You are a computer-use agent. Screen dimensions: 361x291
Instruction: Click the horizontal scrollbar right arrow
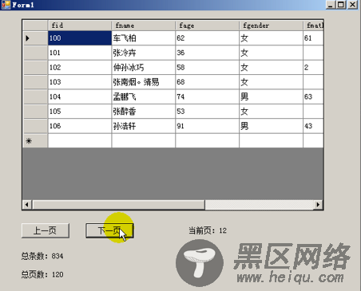click(x=318, y=205)
